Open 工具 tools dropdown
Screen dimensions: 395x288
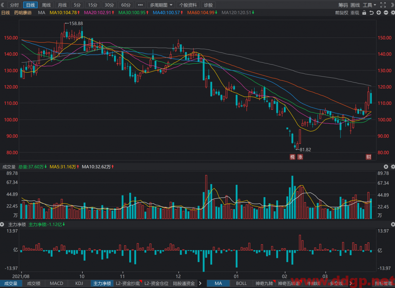click(369, 5)
